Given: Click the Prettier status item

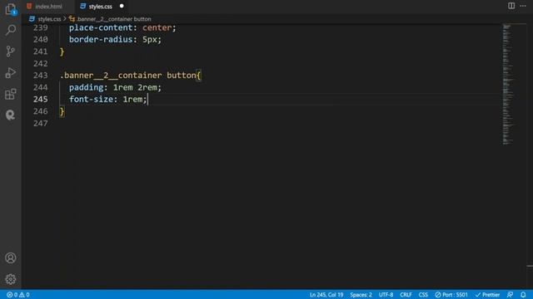Looking at the screenshot, I should 487,295.
